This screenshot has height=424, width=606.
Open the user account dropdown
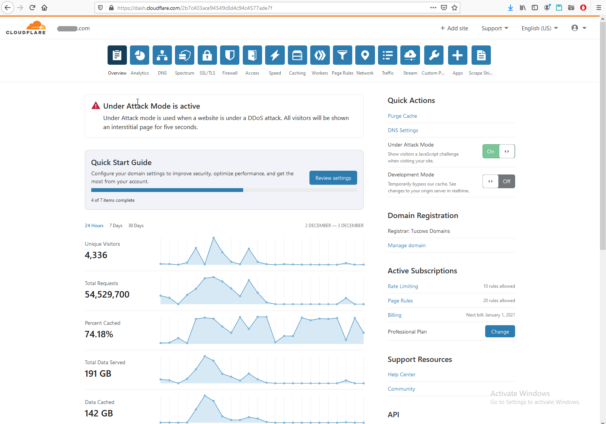(579, 28)
